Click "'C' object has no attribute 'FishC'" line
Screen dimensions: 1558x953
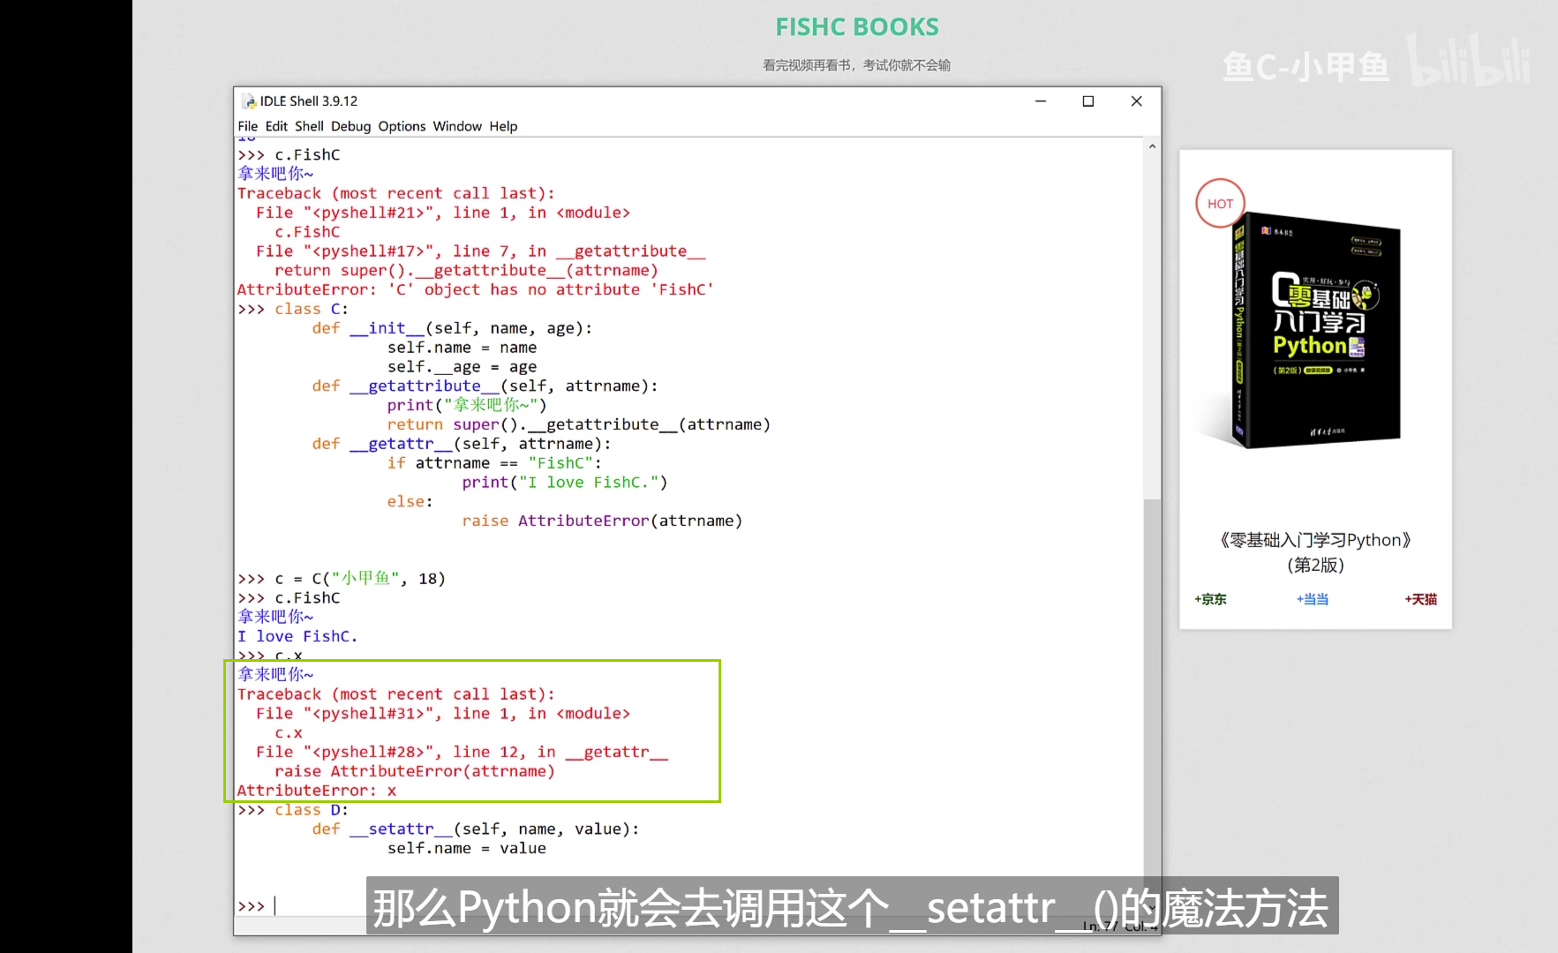[475, 289]
